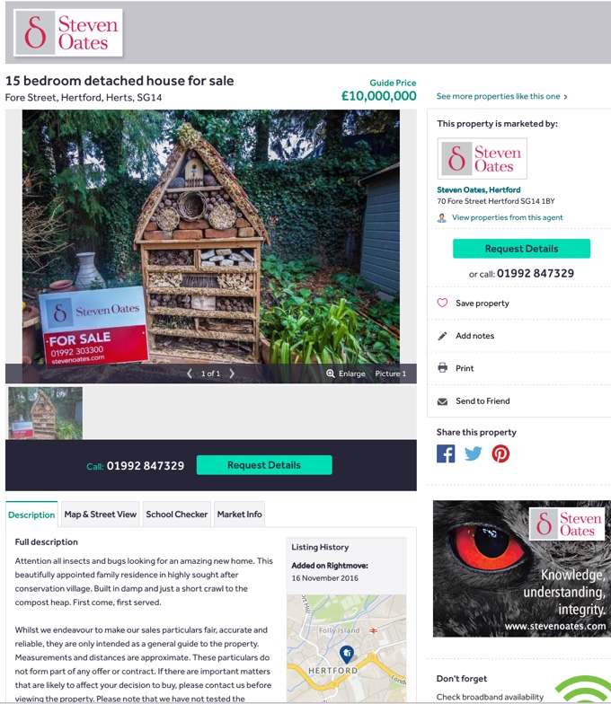The width and height of the screenshot is (611, 704).
Task: Click the printer Print icon
Action: [x=442, y=368]
